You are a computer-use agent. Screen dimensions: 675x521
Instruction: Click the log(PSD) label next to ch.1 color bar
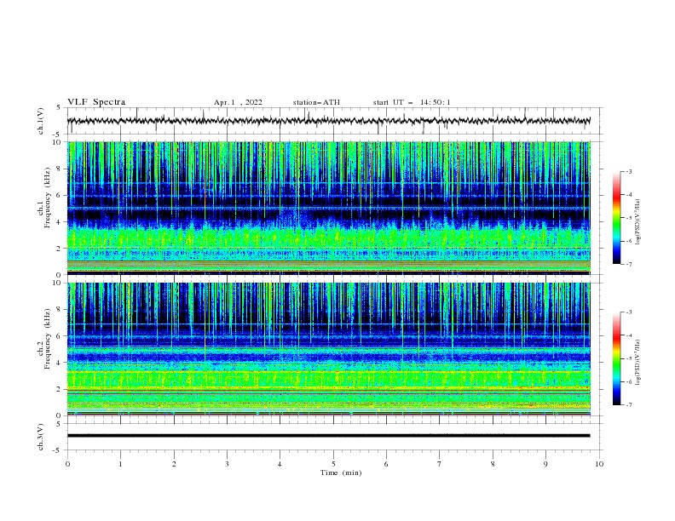638,222
